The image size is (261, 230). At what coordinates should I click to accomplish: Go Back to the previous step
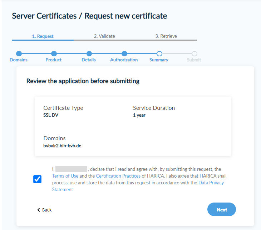(44, 210)
